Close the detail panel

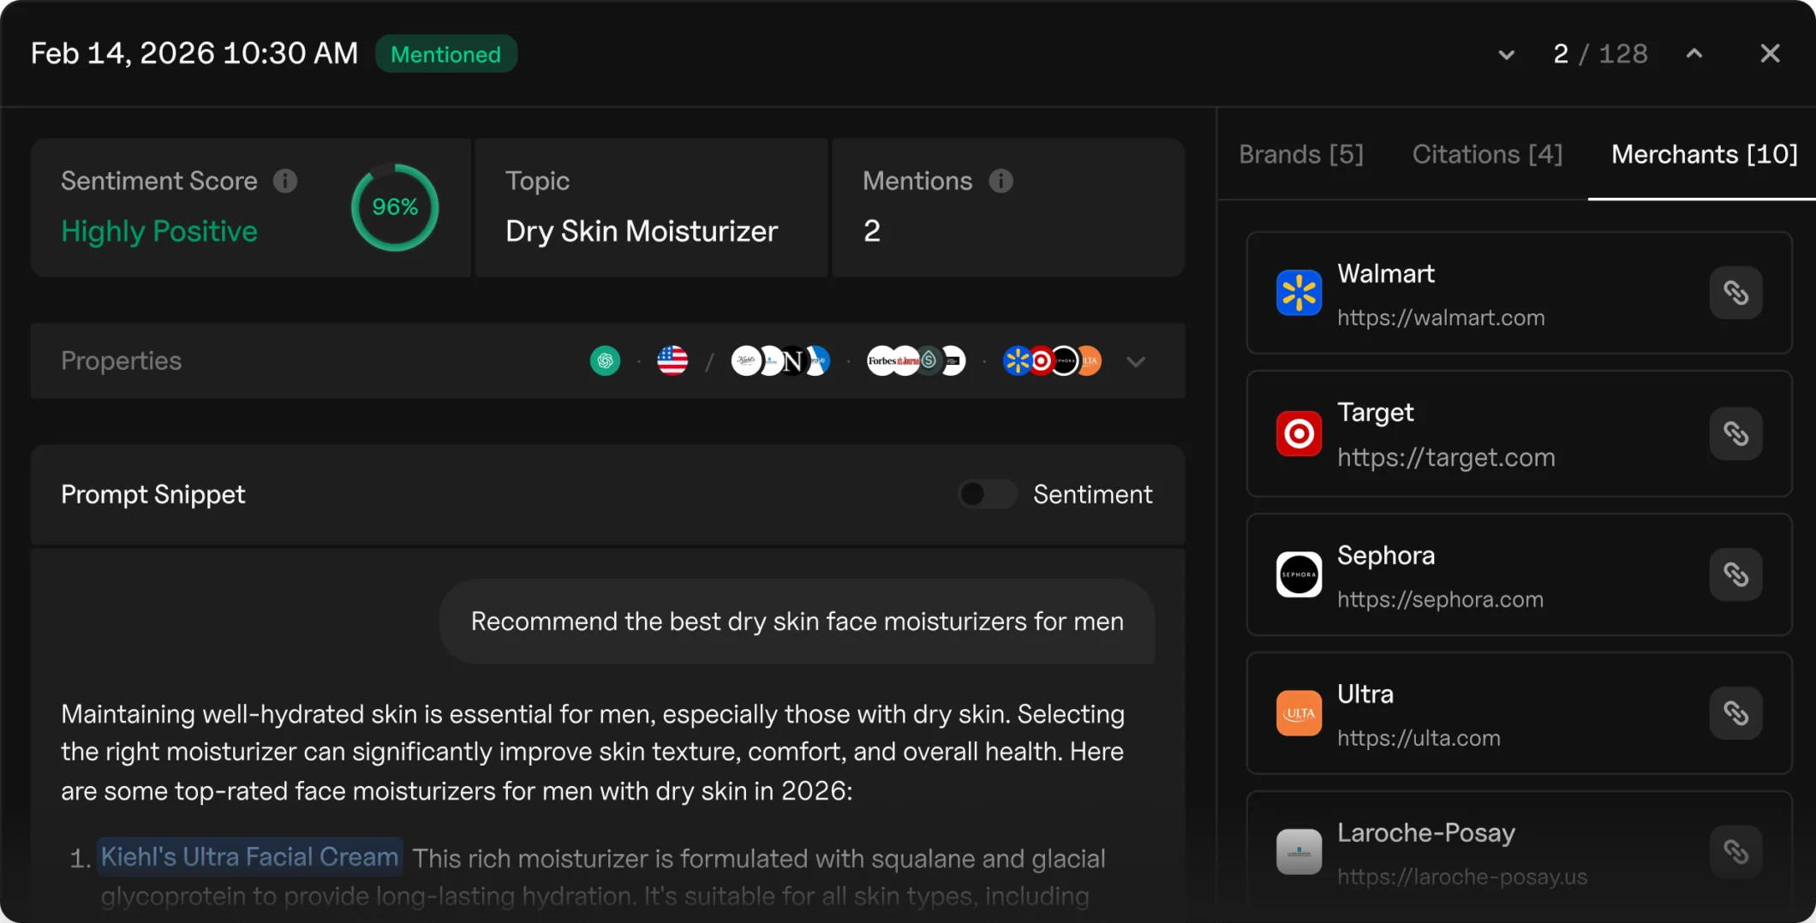pyautogui.click(x=1770, y=54)
